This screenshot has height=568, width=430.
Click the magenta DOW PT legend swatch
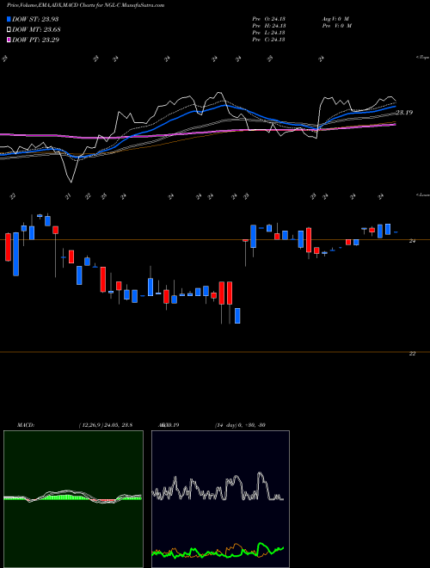pyautogui.click(x=9, y=40)
